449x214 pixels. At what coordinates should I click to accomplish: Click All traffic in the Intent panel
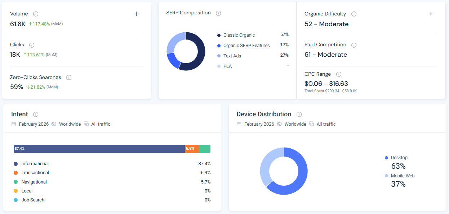(x=101, y=124)
